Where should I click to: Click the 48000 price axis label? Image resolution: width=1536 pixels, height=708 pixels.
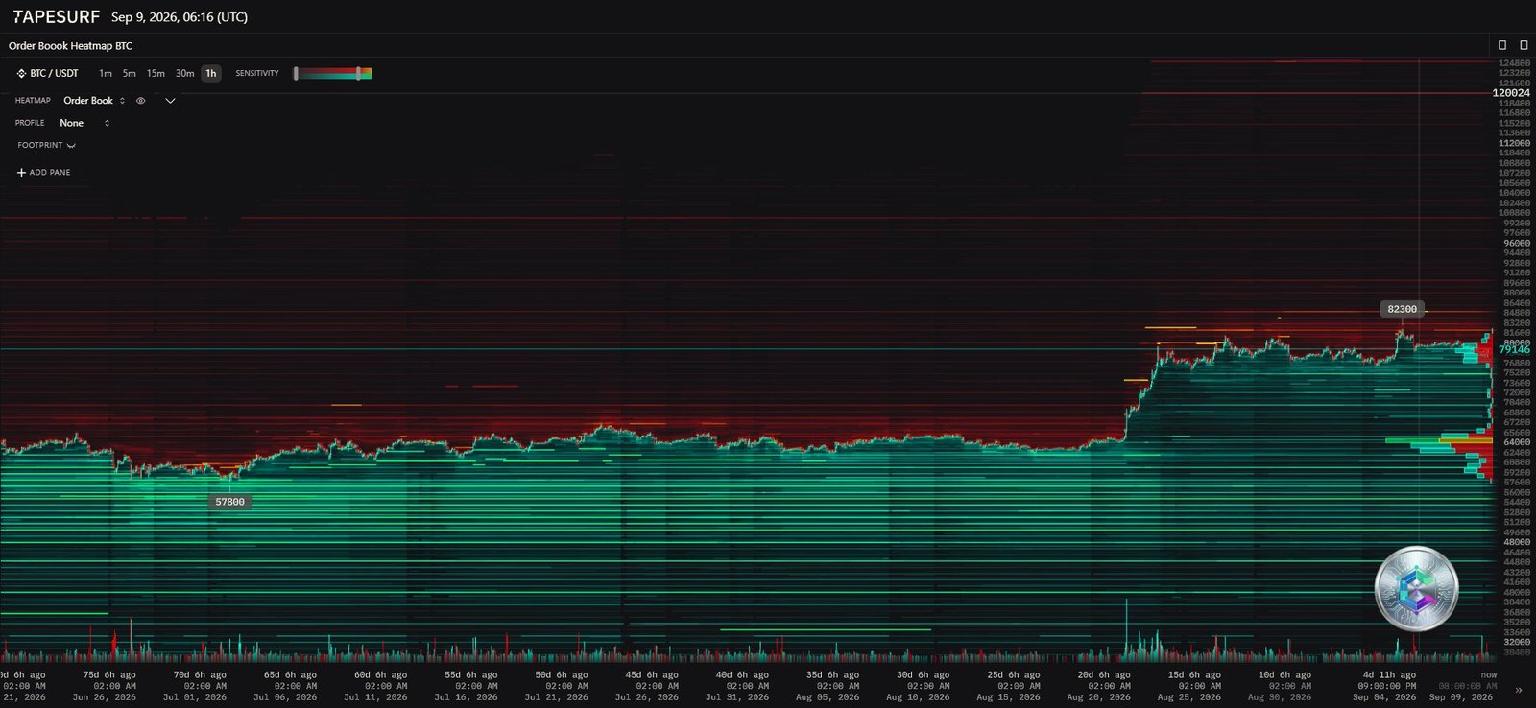pyautogui.click(x=1517, y=542)
